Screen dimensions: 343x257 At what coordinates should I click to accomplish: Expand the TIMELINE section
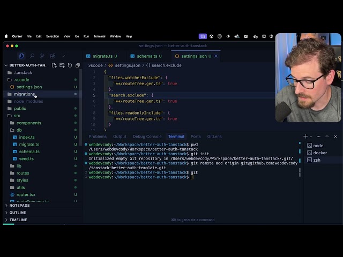(42, 220)
